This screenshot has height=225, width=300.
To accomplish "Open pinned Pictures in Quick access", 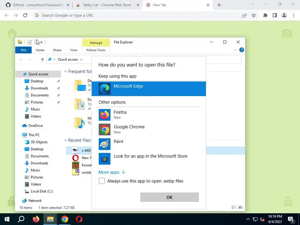I will [x=37, y=102].
